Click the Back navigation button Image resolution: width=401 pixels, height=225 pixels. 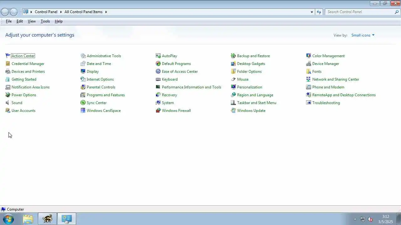[x=5, y=12]
